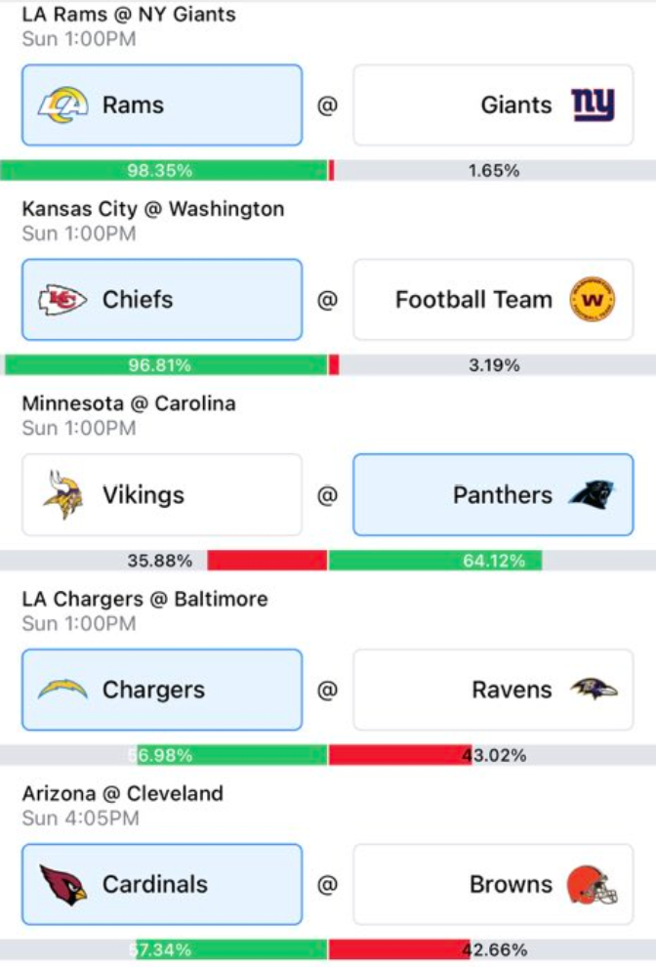
Task: Click the Kansas City Chiefs arrowhead logo
Action: coord(62,300)
